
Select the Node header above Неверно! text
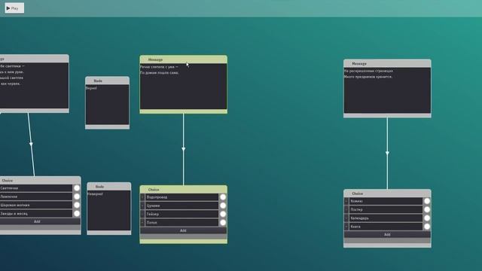(x=109, y=186)
